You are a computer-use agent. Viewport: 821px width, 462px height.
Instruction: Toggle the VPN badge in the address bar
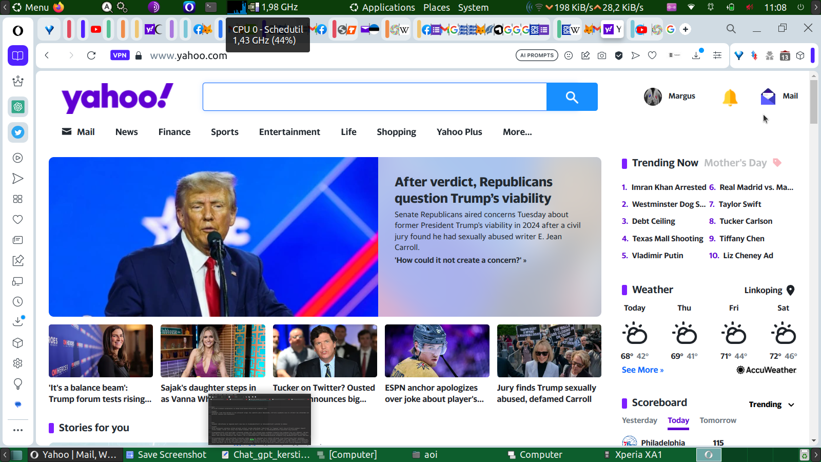(x=120, y=55)
